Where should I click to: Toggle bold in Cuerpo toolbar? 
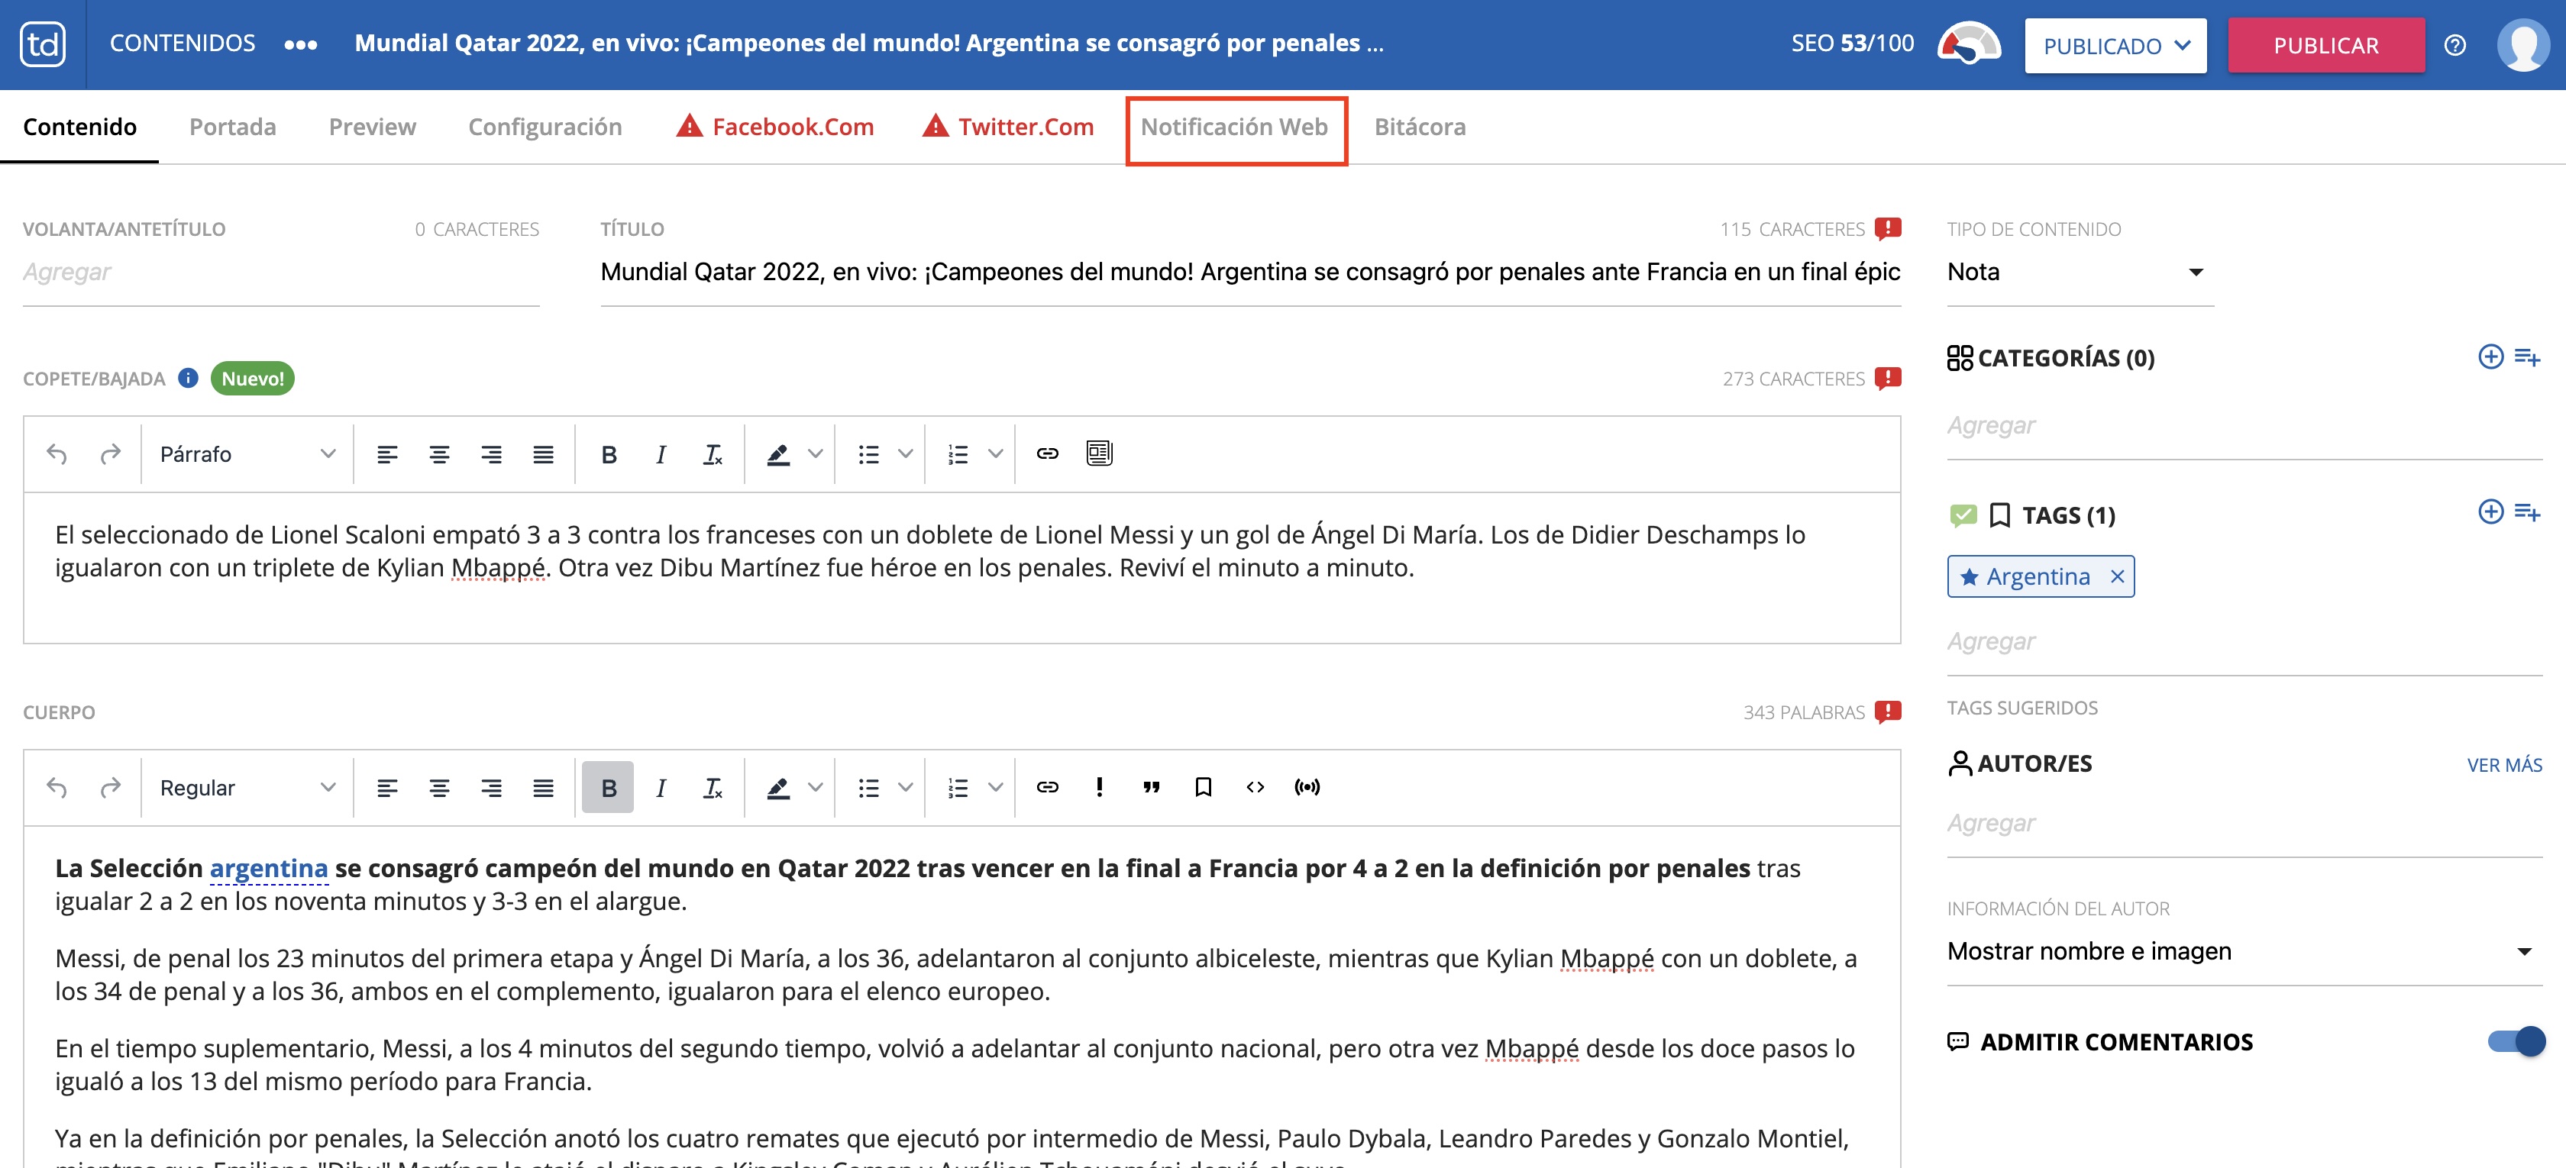pyautogui.click(x=609, y=788)
